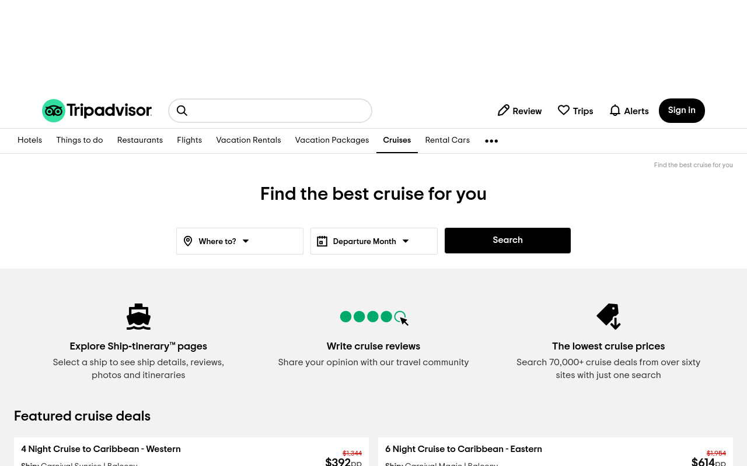This screenshot has width=747, height=466.
Task: Open the three-dot more navigation menu
Action: point(491,141)
